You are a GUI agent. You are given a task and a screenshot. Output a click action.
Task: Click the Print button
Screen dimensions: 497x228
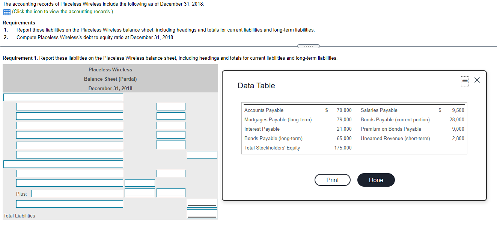click(333, 180)
